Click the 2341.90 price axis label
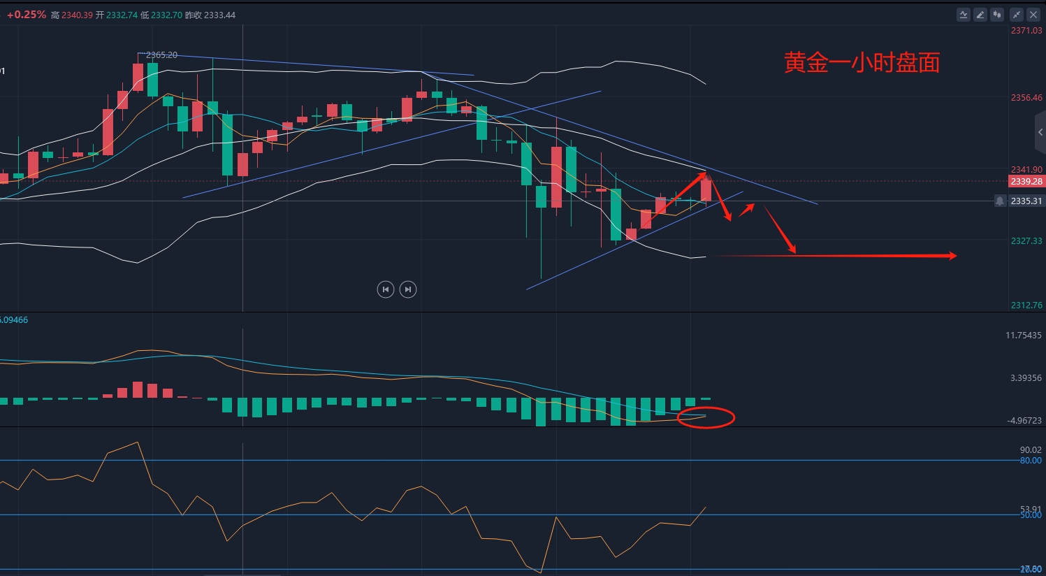The height and width of the screenshot is (576, 1046). [1026, 170]
